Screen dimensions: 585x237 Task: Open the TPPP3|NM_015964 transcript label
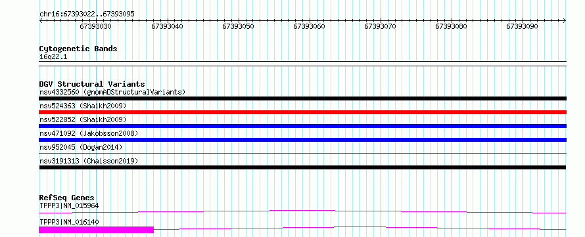[x=69, y=205]
